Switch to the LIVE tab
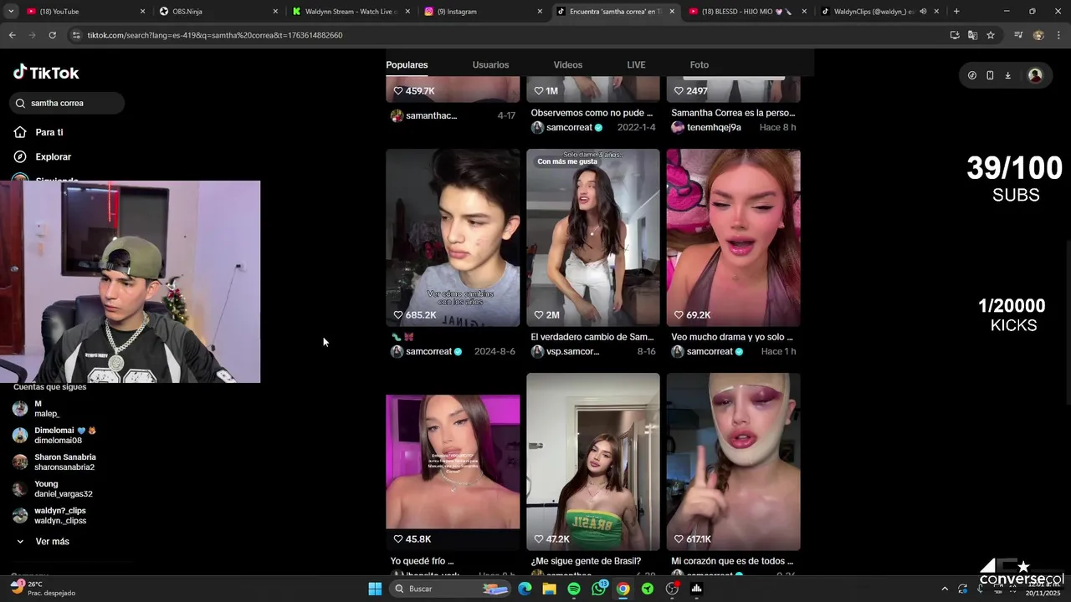This screenshot has width=1071, height=602. coord(636,64)
